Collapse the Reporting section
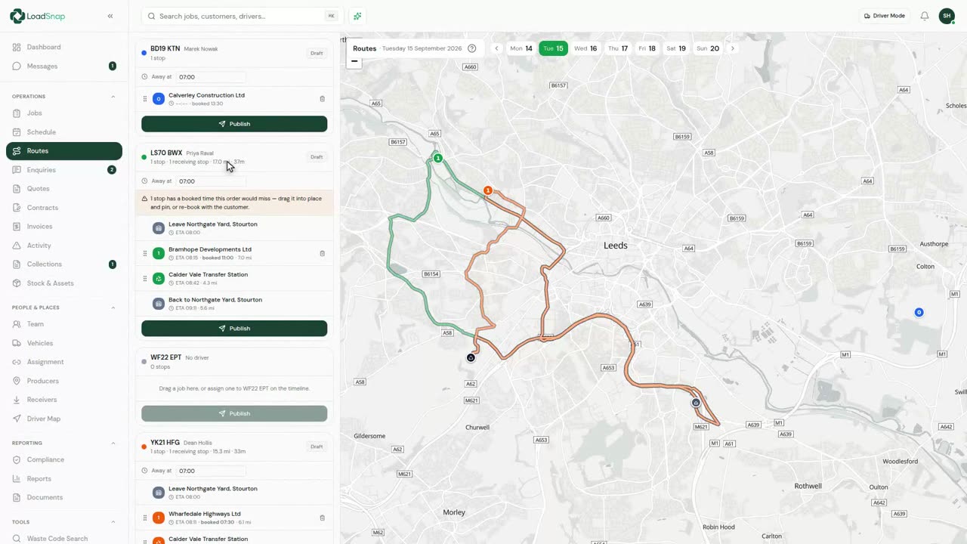 (113, 443)
